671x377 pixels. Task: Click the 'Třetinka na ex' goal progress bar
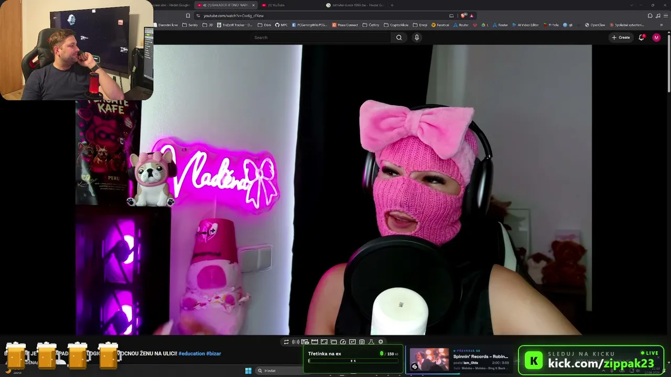click(353, 361)
